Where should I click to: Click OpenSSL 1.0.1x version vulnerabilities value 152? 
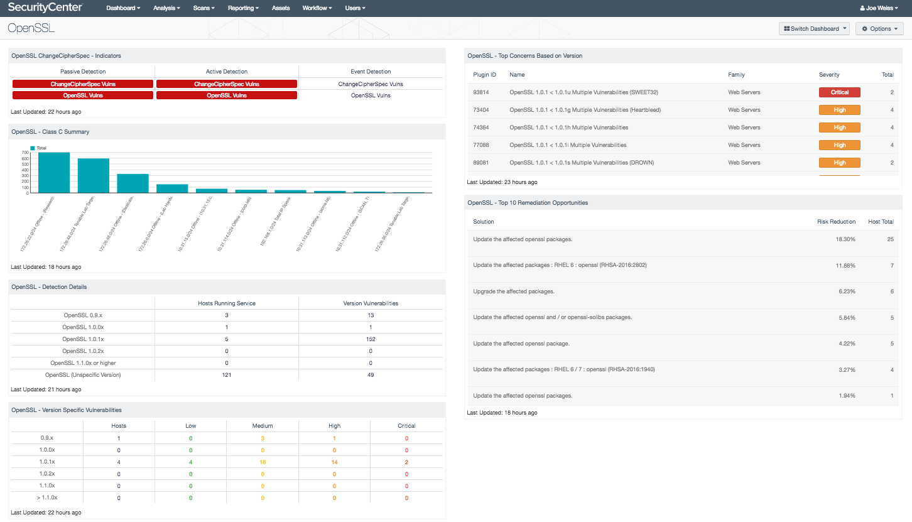371,339
